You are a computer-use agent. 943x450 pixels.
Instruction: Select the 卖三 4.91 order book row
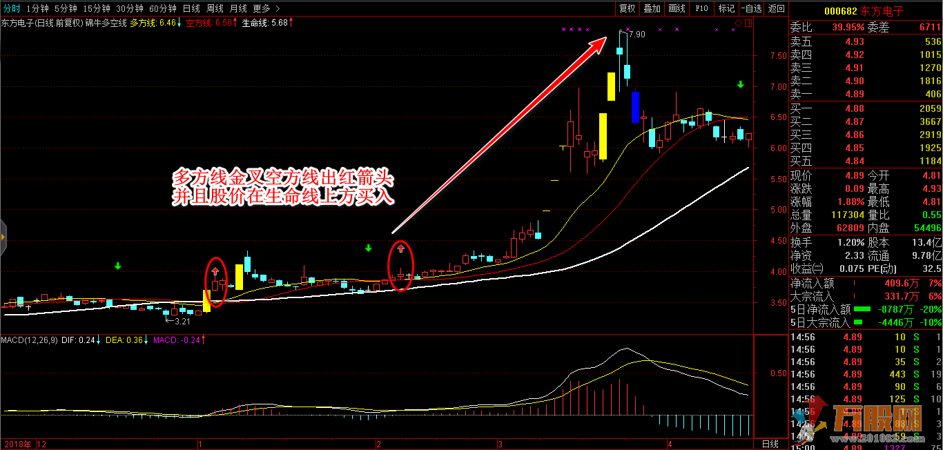pos(866,68)
